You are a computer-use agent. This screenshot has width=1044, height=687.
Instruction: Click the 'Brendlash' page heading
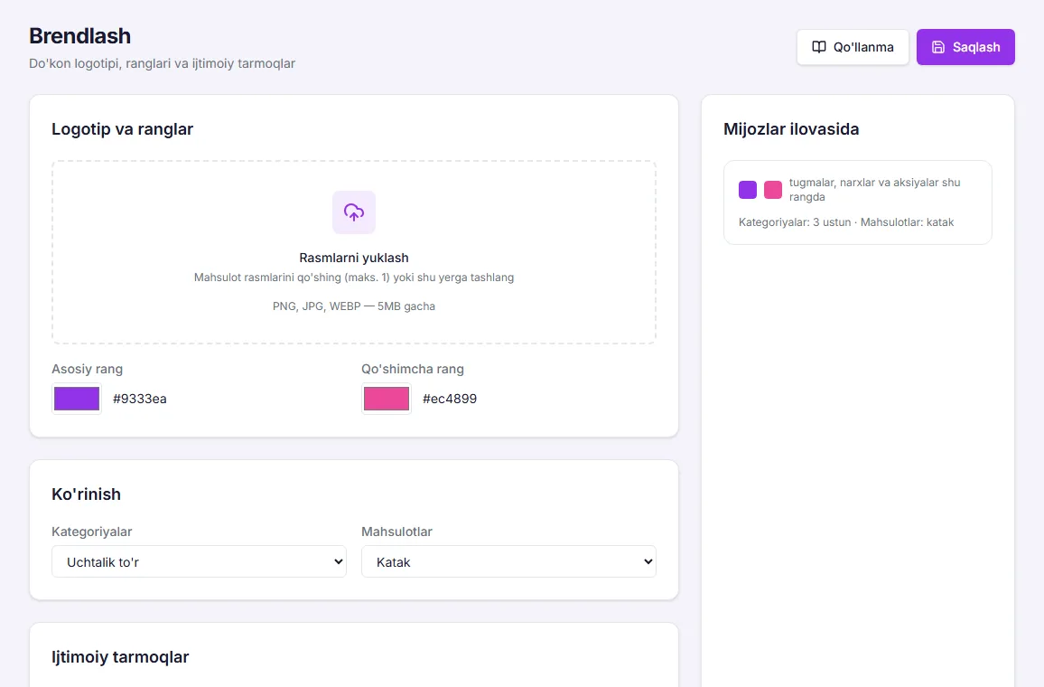(79, 36)
